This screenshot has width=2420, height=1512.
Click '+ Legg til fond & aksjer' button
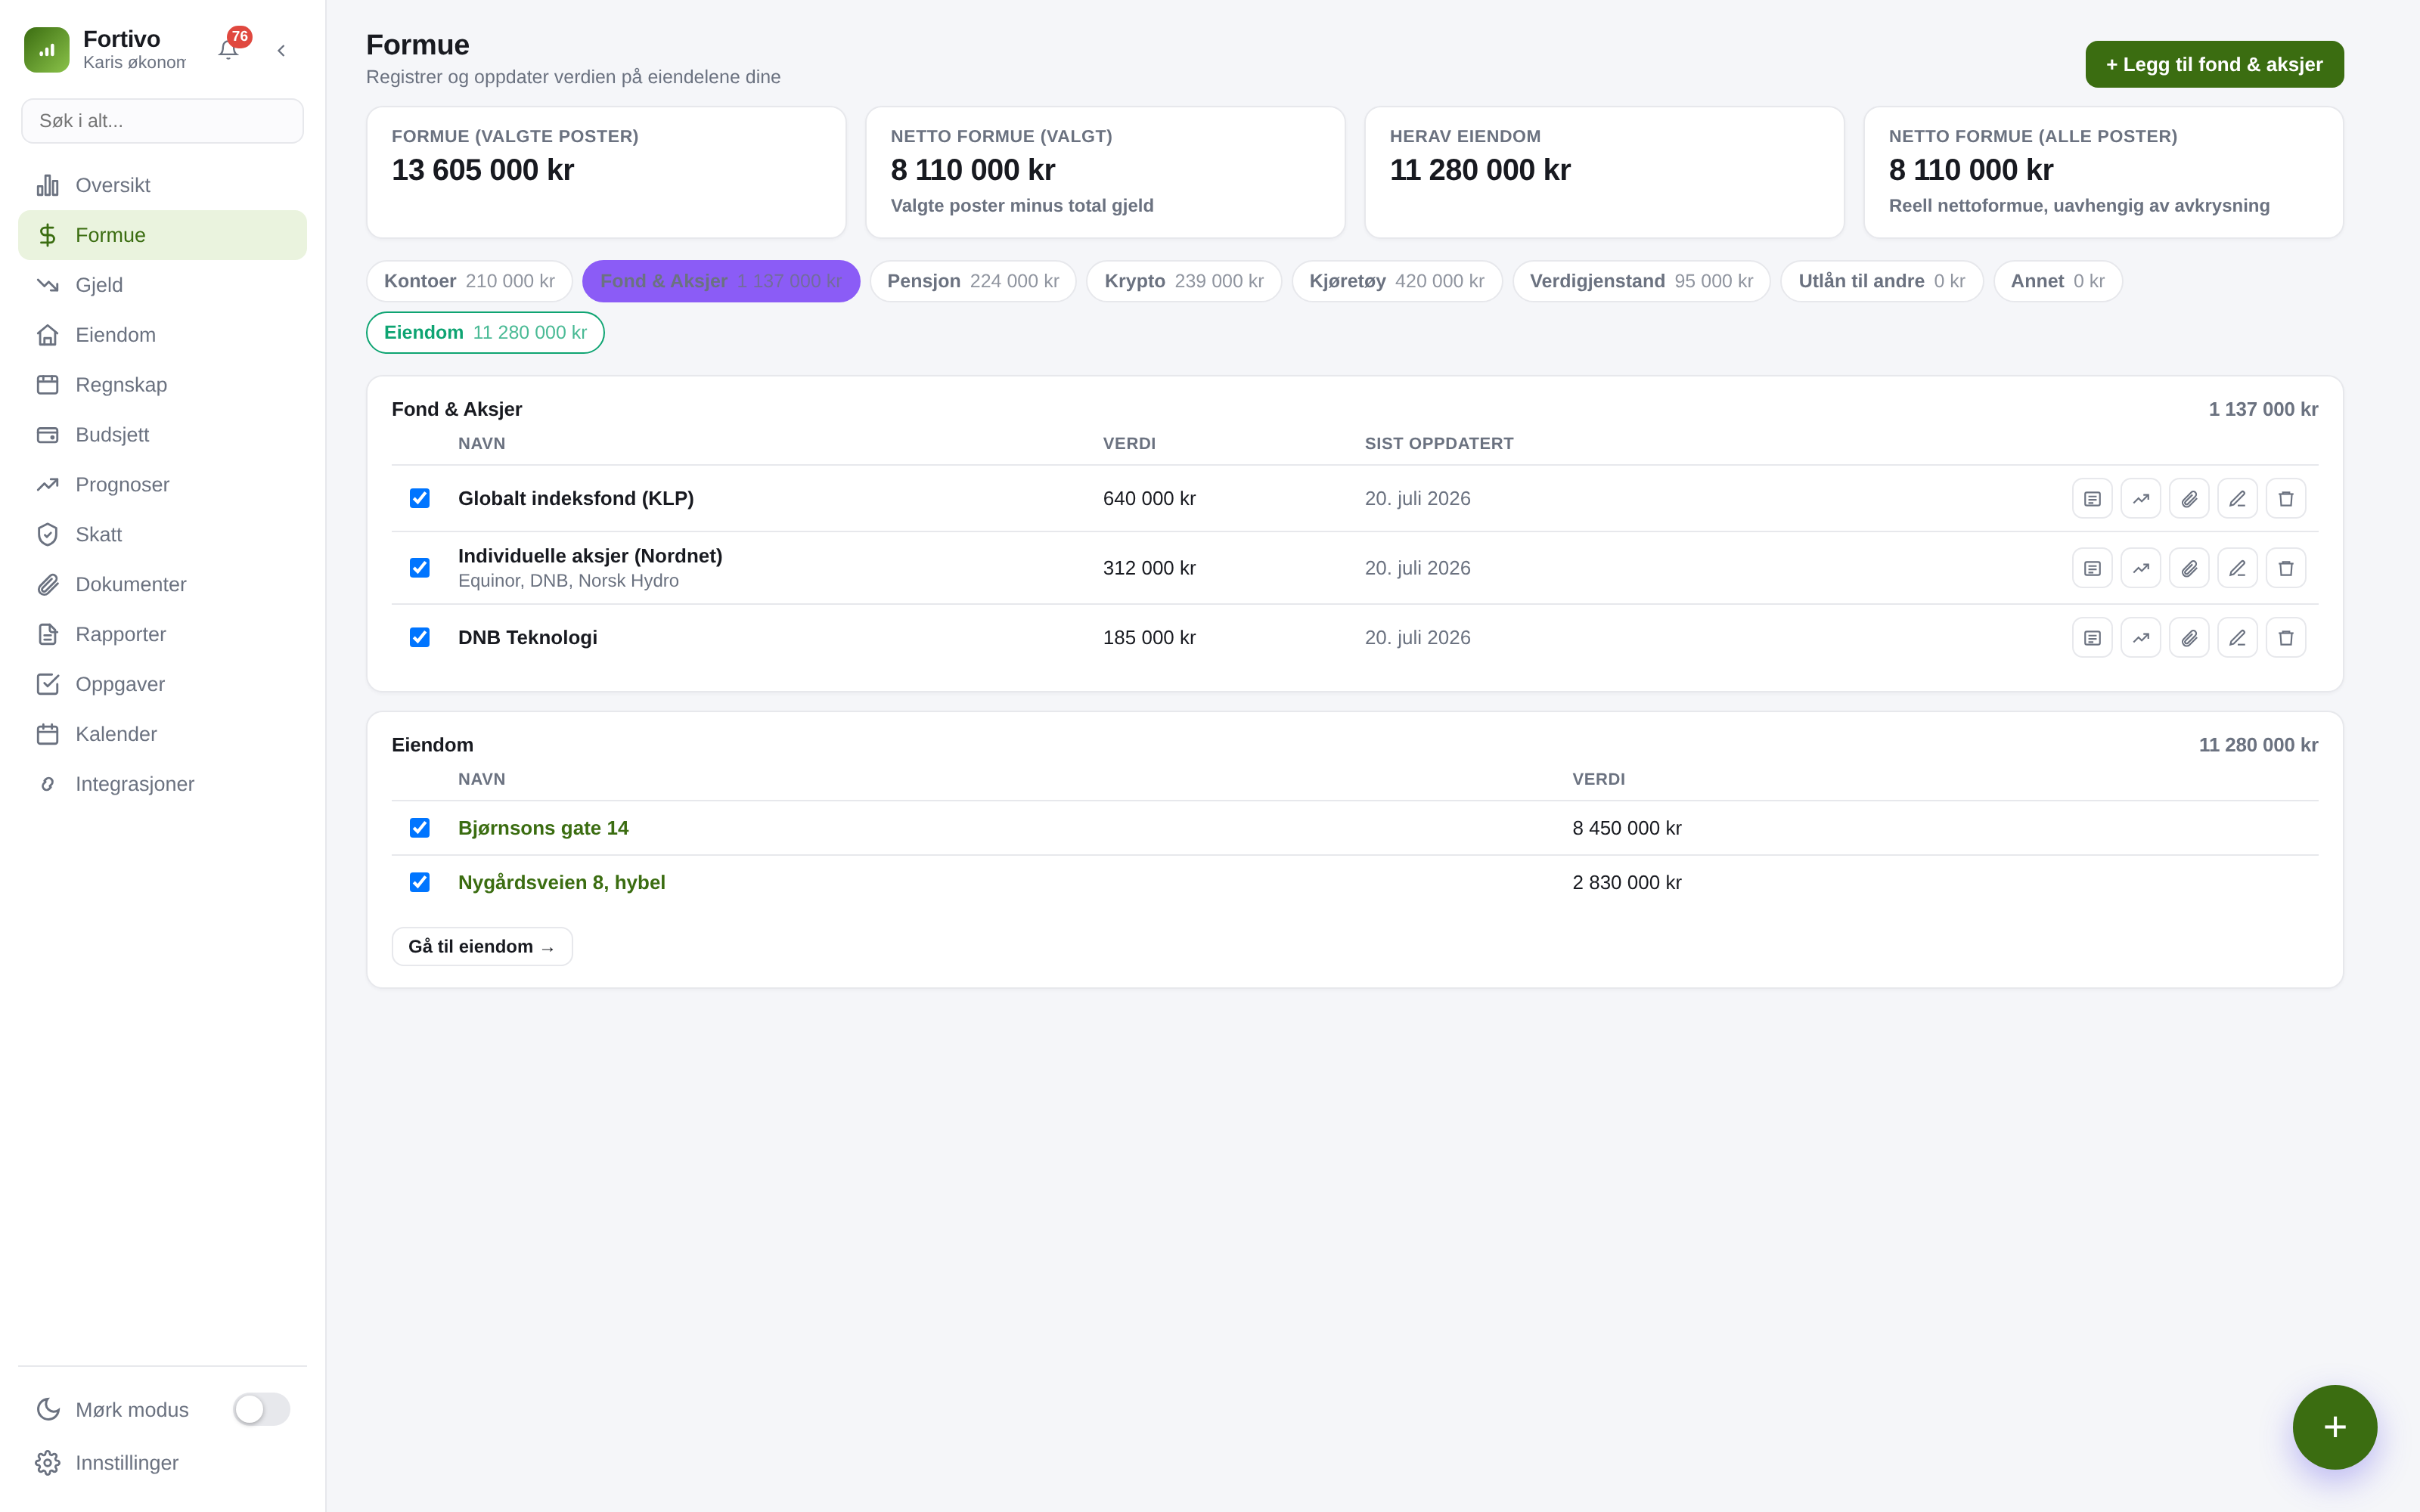tap(2214, 64)
